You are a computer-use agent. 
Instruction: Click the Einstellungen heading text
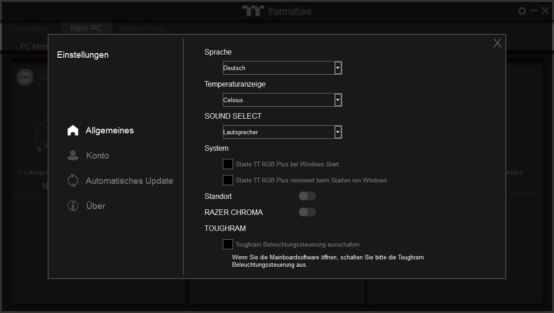click(83, 55)
